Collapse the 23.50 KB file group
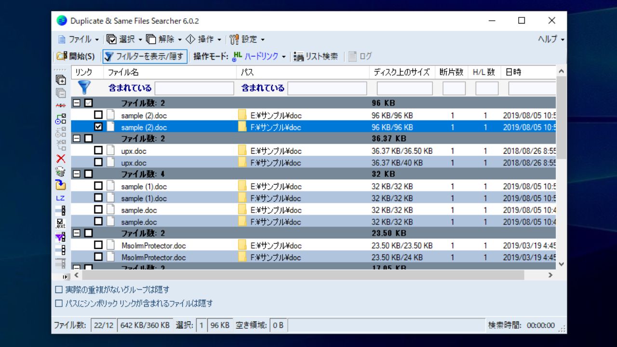 click(x=76, y=233)
